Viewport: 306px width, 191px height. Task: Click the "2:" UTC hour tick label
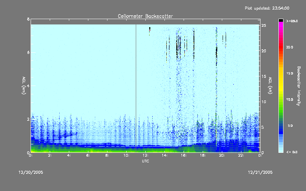coord(50,155)
